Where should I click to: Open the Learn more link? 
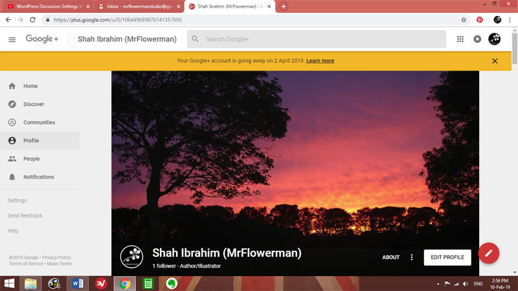coord(320,61)
